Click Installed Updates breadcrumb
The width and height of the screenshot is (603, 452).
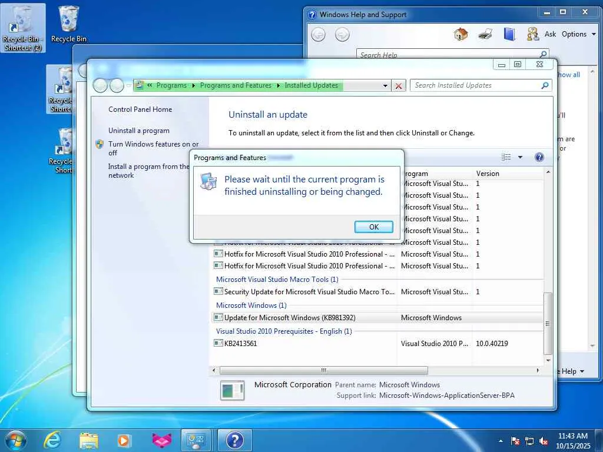click(311, 85)
